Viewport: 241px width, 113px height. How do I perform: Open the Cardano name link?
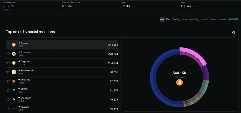click(25, 107)
